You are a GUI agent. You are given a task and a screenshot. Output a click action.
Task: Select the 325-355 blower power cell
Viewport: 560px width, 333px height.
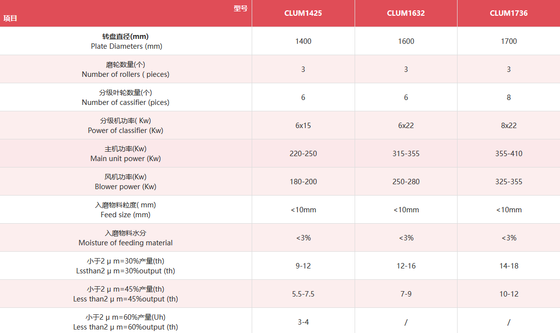pos(509,181)
